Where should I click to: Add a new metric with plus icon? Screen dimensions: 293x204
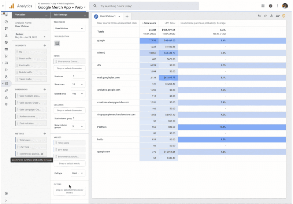[45, 134]
